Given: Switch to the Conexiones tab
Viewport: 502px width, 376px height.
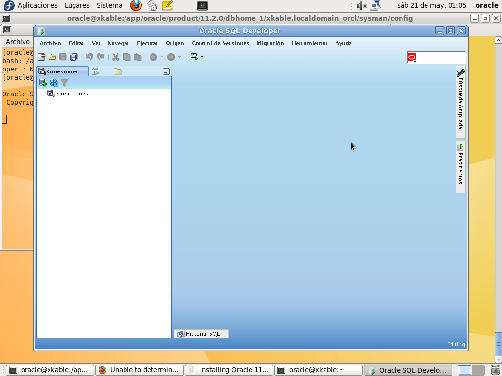Looking at the screenshot, I should (x=62, y=71).
